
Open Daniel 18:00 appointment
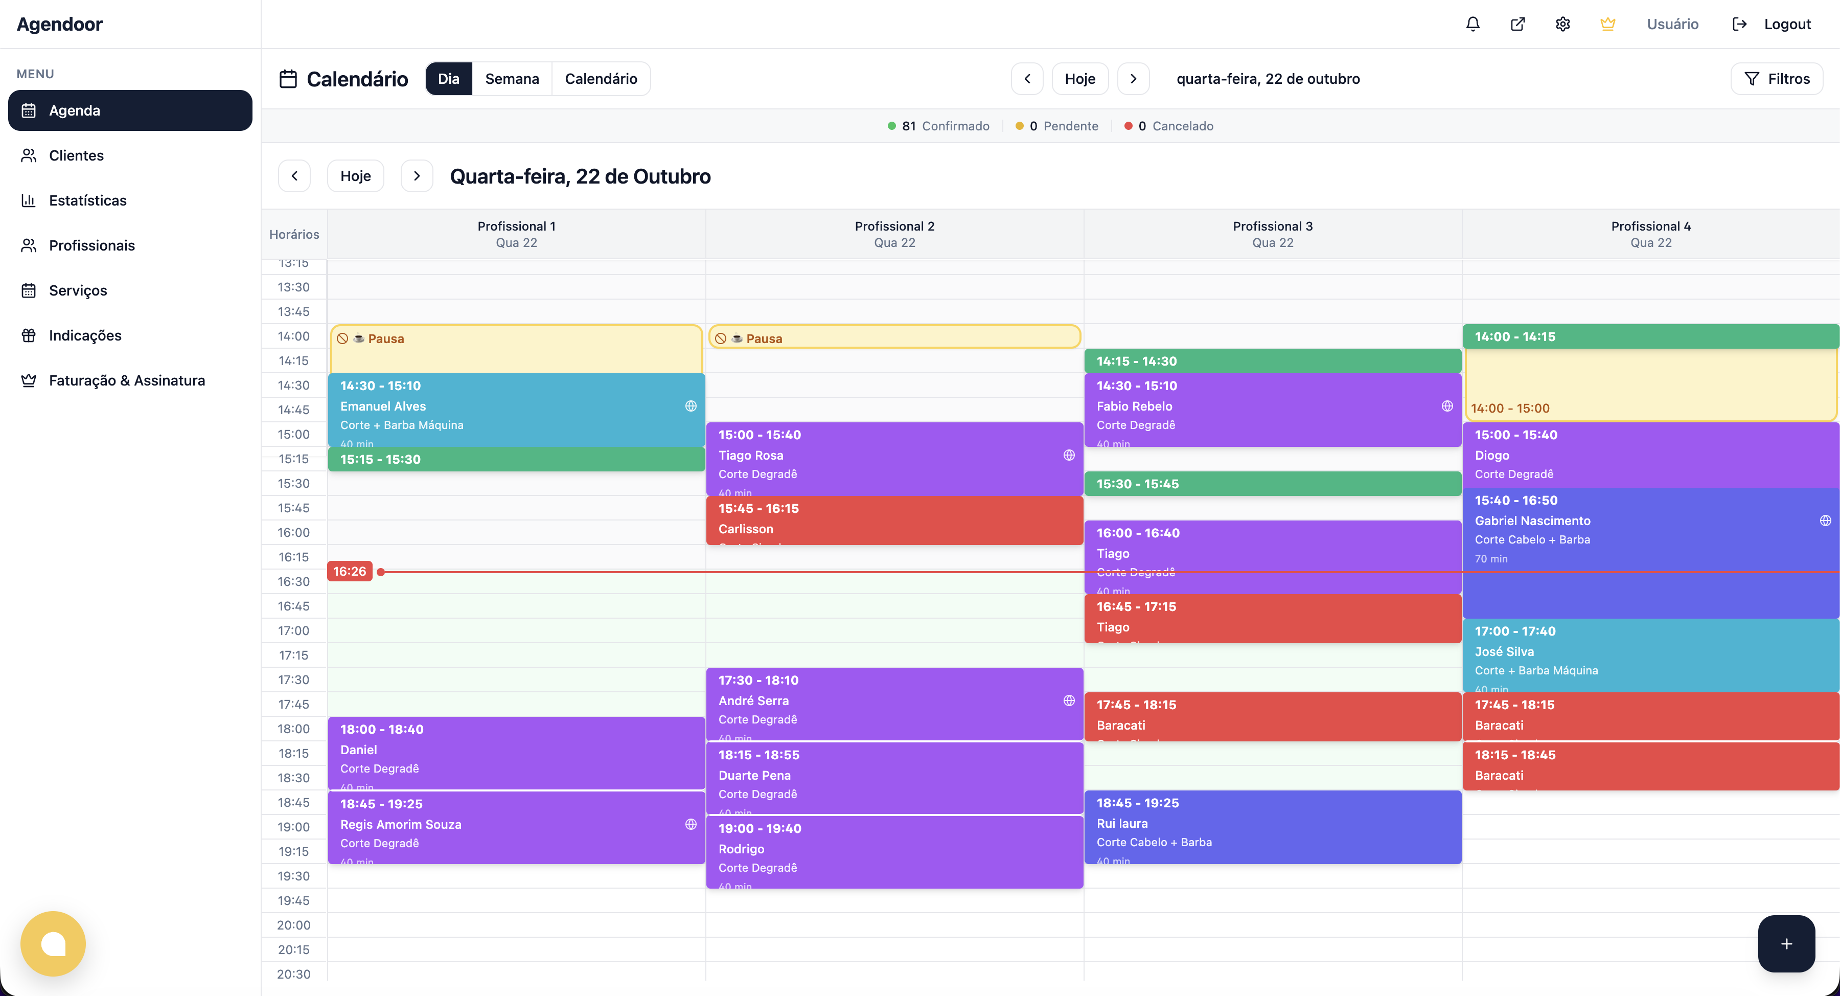tap(516, 754)
